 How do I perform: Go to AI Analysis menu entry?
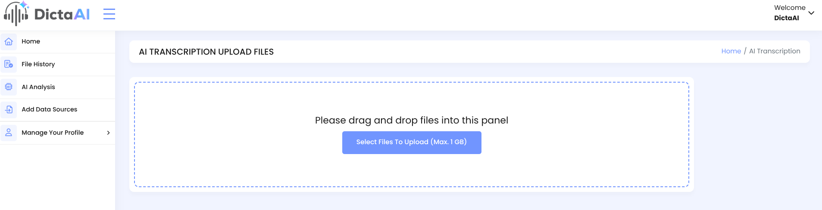[57, 87]
